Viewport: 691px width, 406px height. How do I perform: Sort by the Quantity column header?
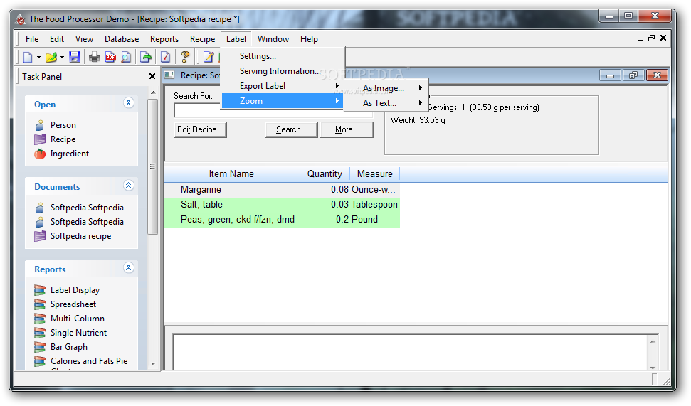[325, 174]
